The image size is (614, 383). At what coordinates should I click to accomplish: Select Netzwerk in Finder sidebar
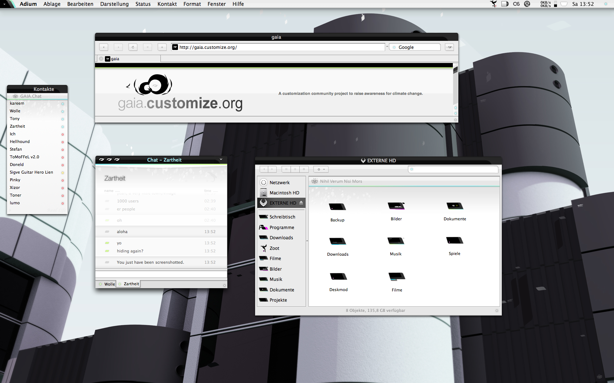pyautogui.click(x=281, y=182)
